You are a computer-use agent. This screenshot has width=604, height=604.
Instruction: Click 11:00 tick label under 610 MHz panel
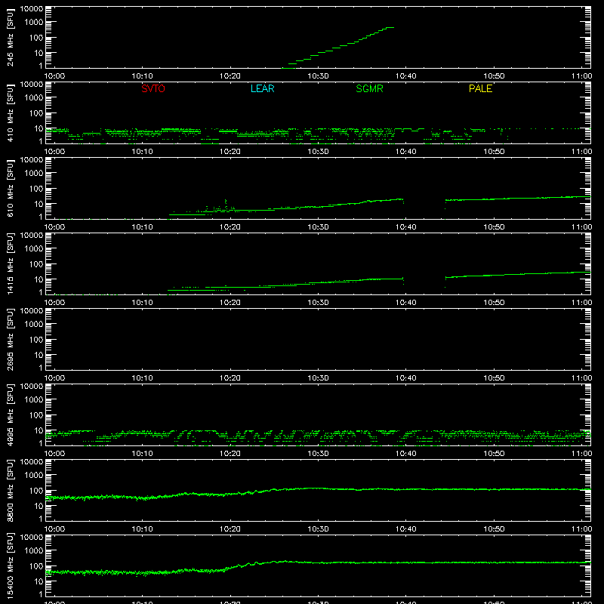[x=581, y=227]
